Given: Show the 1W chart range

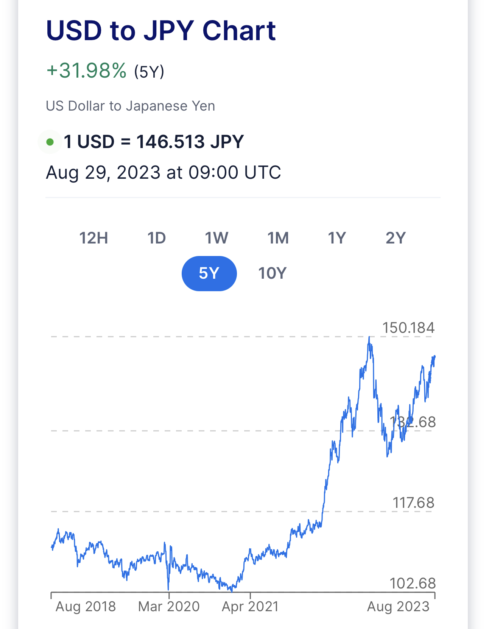Looking at the screenshot, I should point(217,238).
